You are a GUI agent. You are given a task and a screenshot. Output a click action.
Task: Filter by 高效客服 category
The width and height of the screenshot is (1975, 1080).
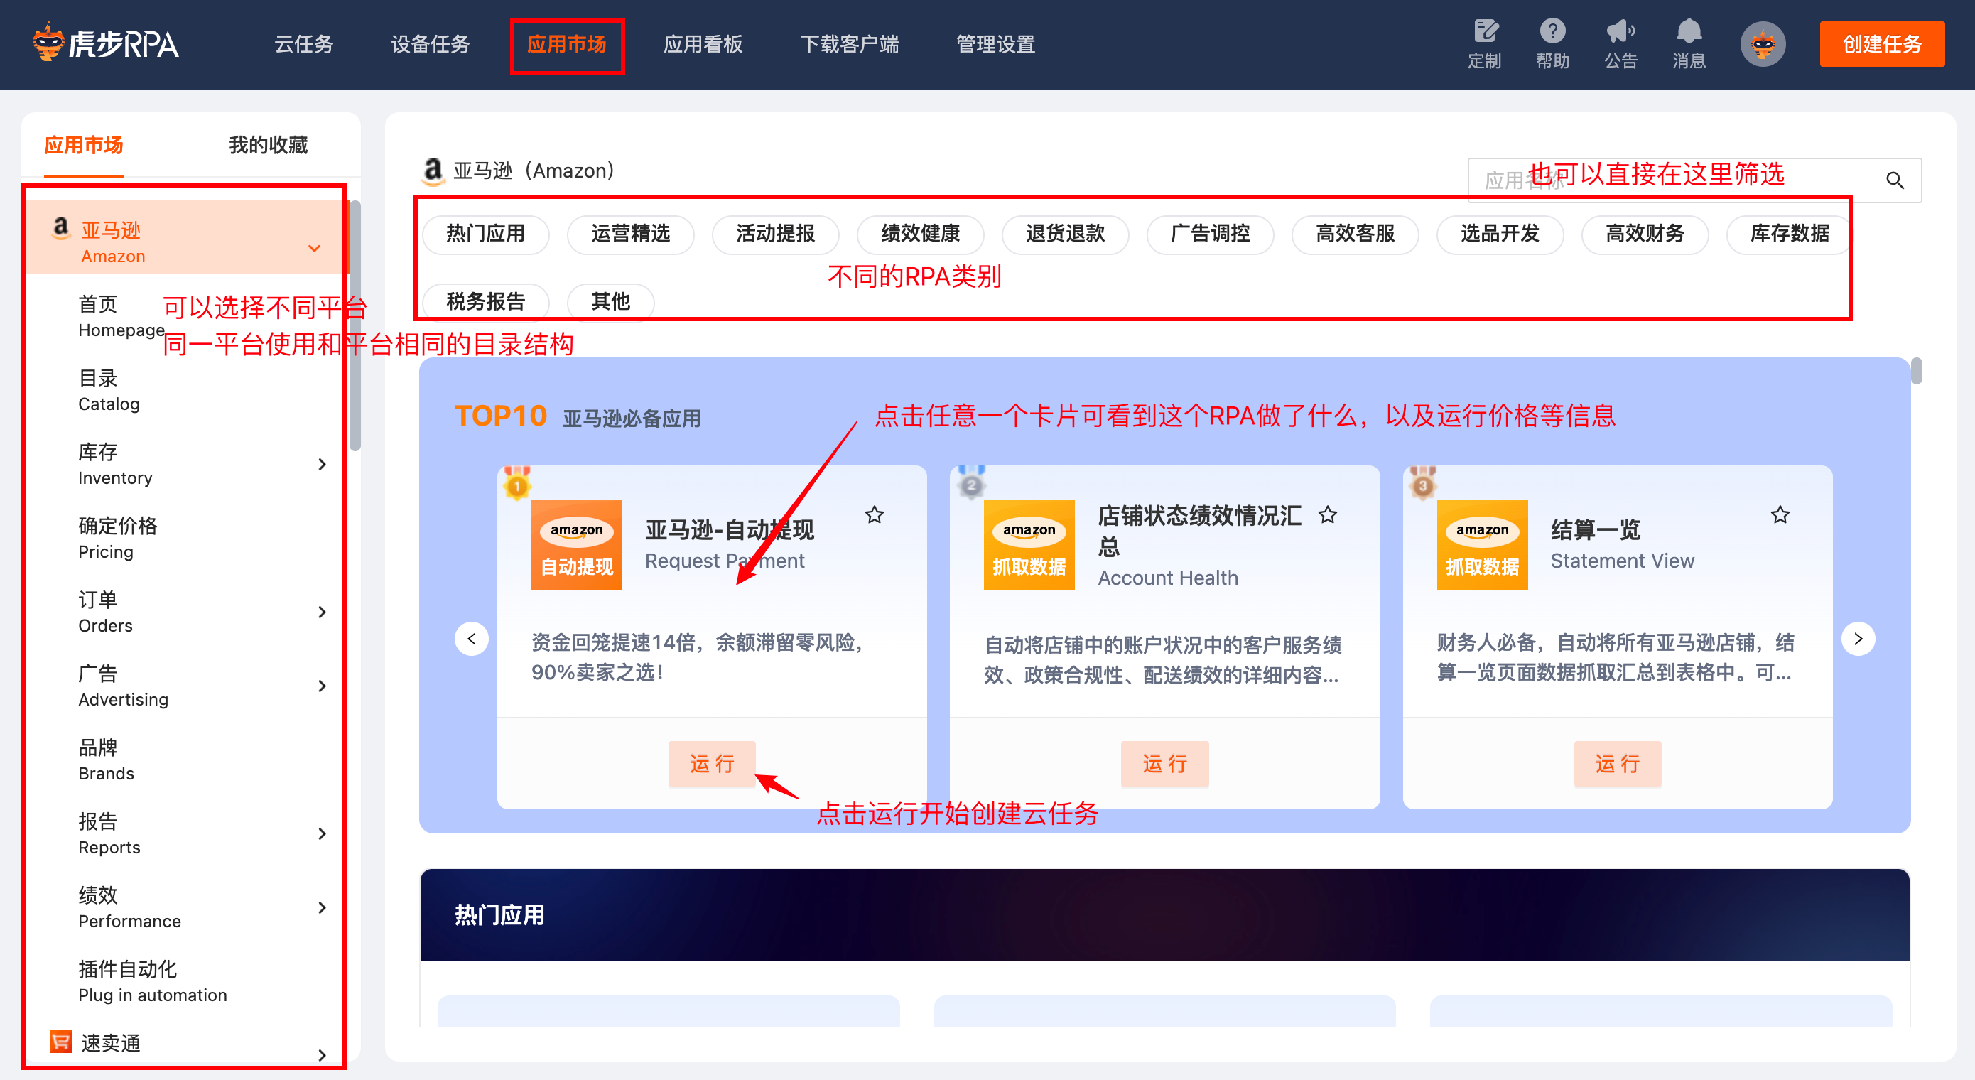tap(1355, 233)
